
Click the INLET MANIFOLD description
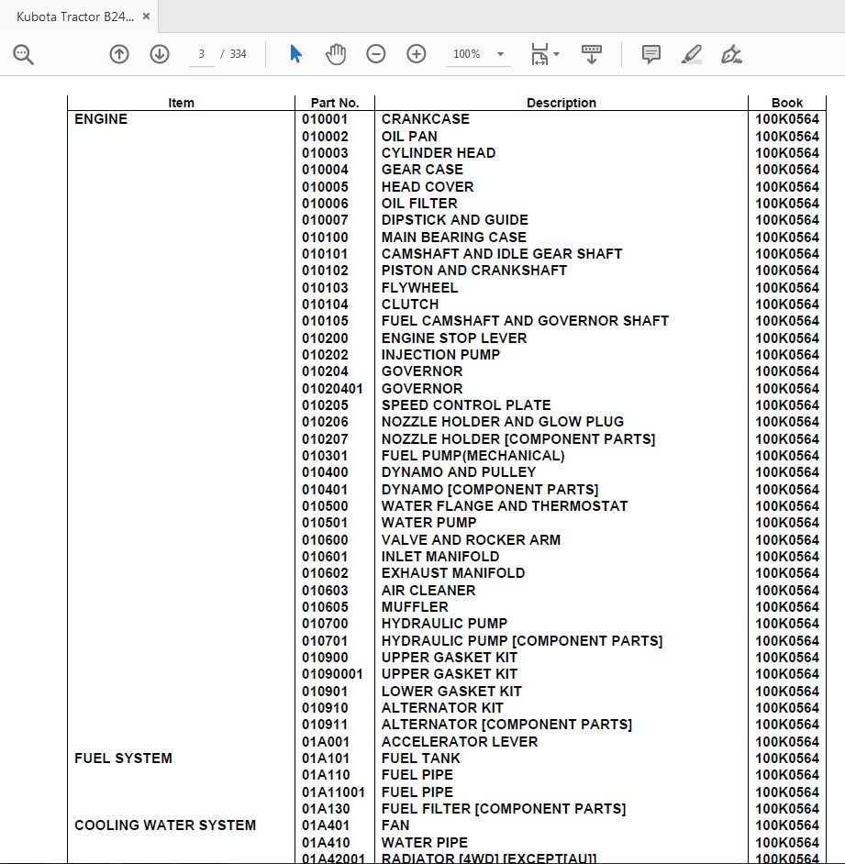click(x=440, y=557)
